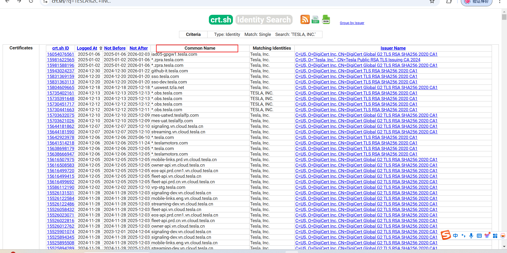Click the scrollbar up arrow
The image size is (507, 253).
point(504,11)
